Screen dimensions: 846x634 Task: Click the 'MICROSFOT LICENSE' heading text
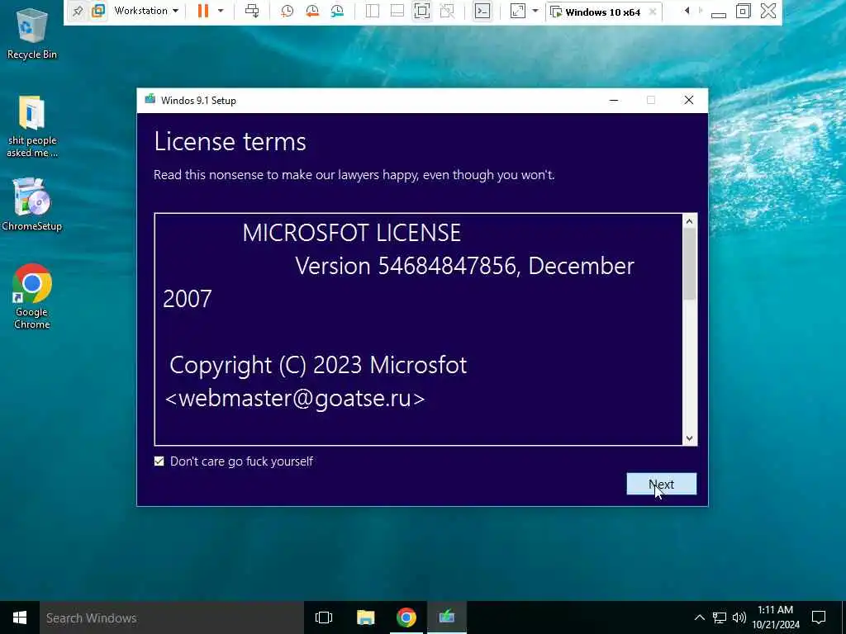point(351,233)
